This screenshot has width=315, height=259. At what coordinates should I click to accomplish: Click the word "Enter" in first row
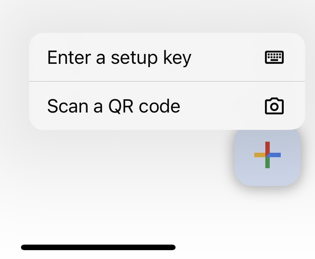click(69, 58)
